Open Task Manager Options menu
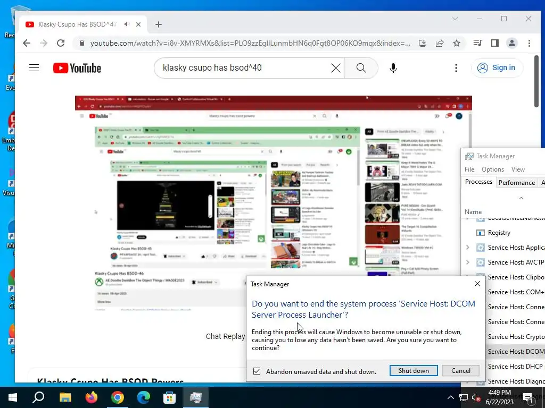Screen dimensions: 545x408 click(x=492, y=169)
